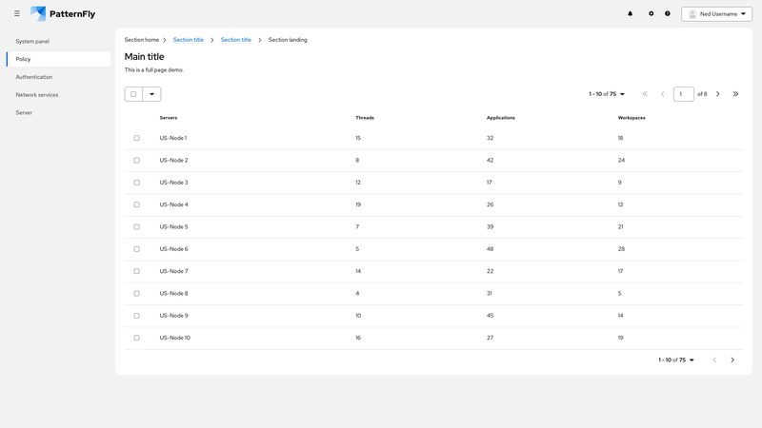Click the Applications column header

click(501, 118)
